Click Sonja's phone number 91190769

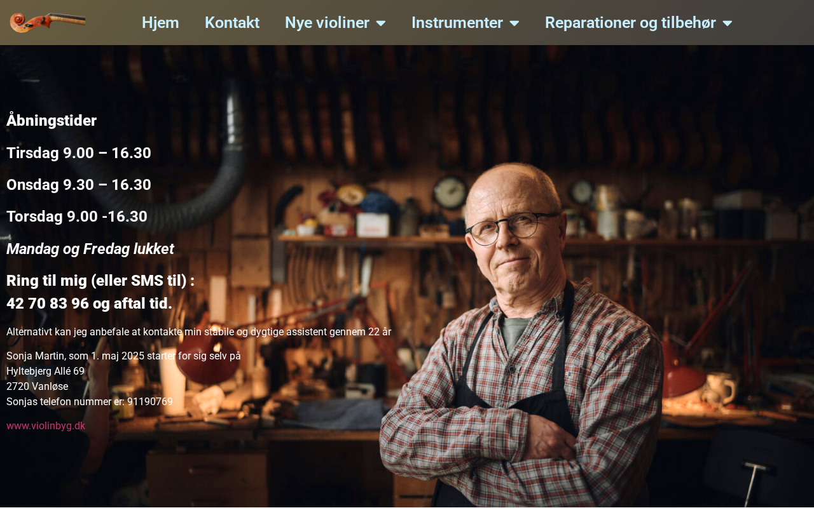click(x=150, y=401)
